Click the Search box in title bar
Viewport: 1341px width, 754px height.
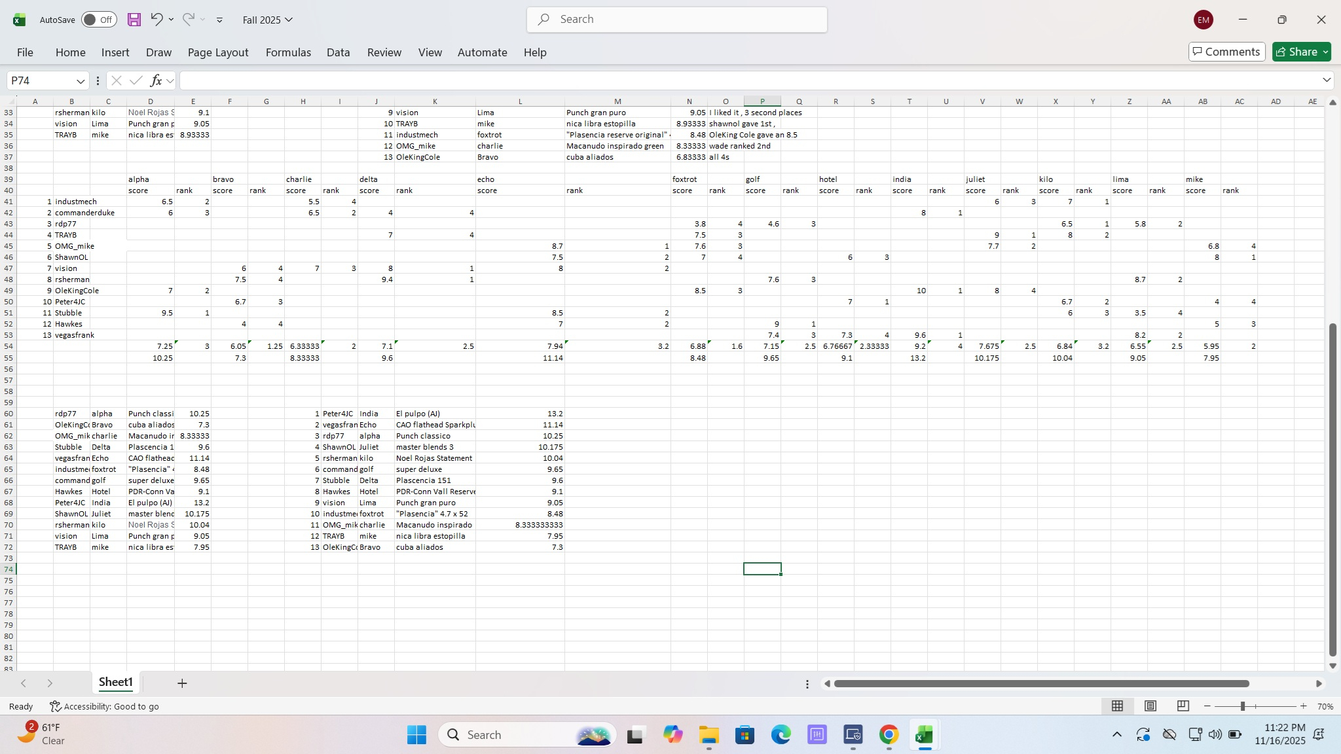pos(676,20)
